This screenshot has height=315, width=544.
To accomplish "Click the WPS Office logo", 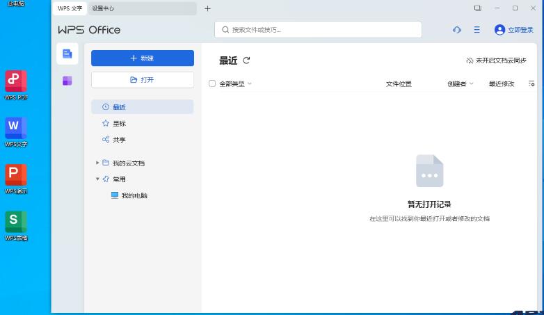I will click(89, 30).
